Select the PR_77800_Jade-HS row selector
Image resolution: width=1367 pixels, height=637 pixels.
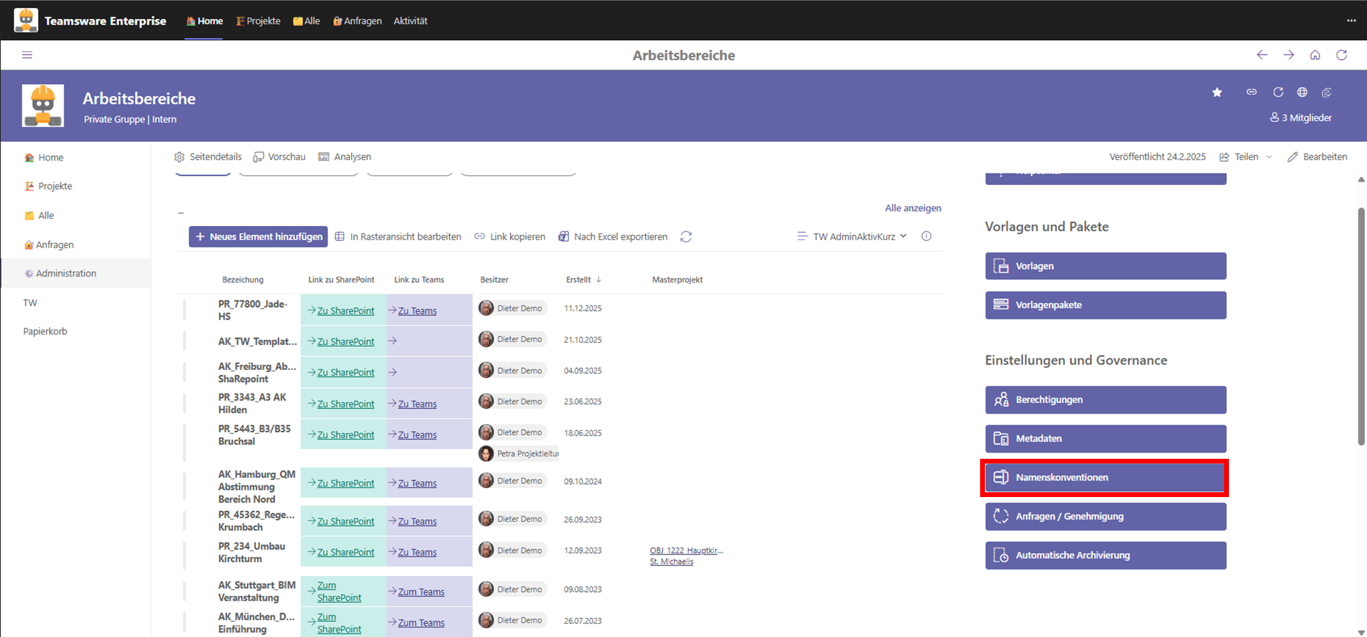pos(184,309)
